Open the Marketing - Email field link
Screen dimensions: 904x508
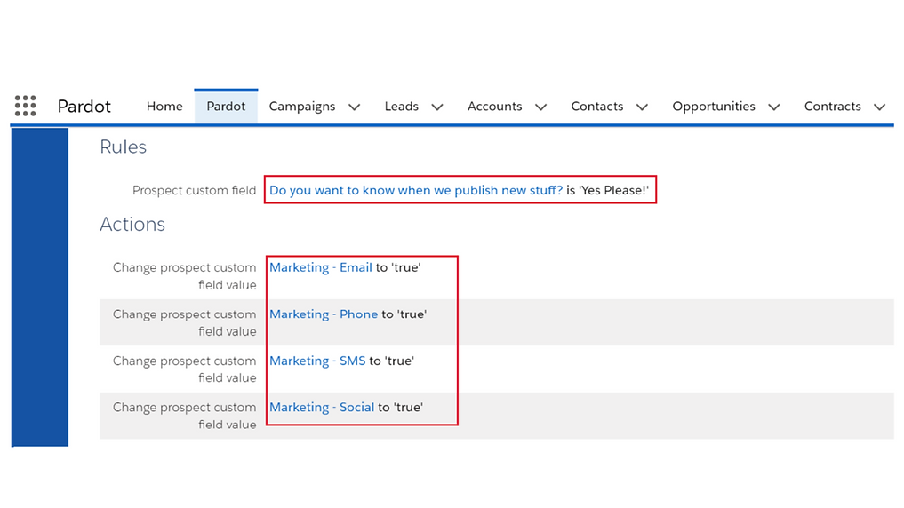(321, 267)
